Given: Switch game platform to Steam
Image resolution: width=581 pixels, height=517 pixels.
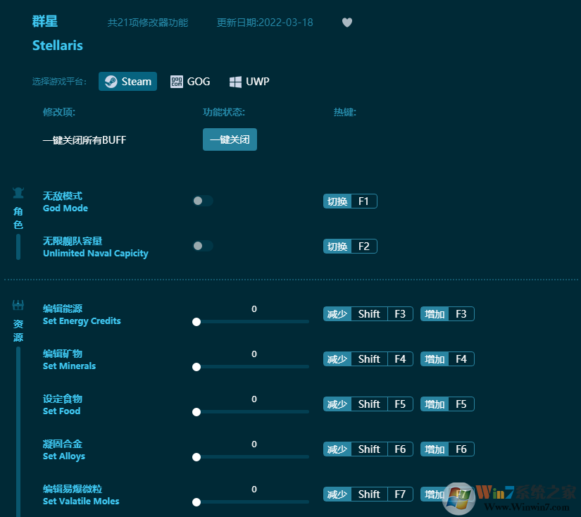Looking at the screenshot, I should (x=127, y=81).
